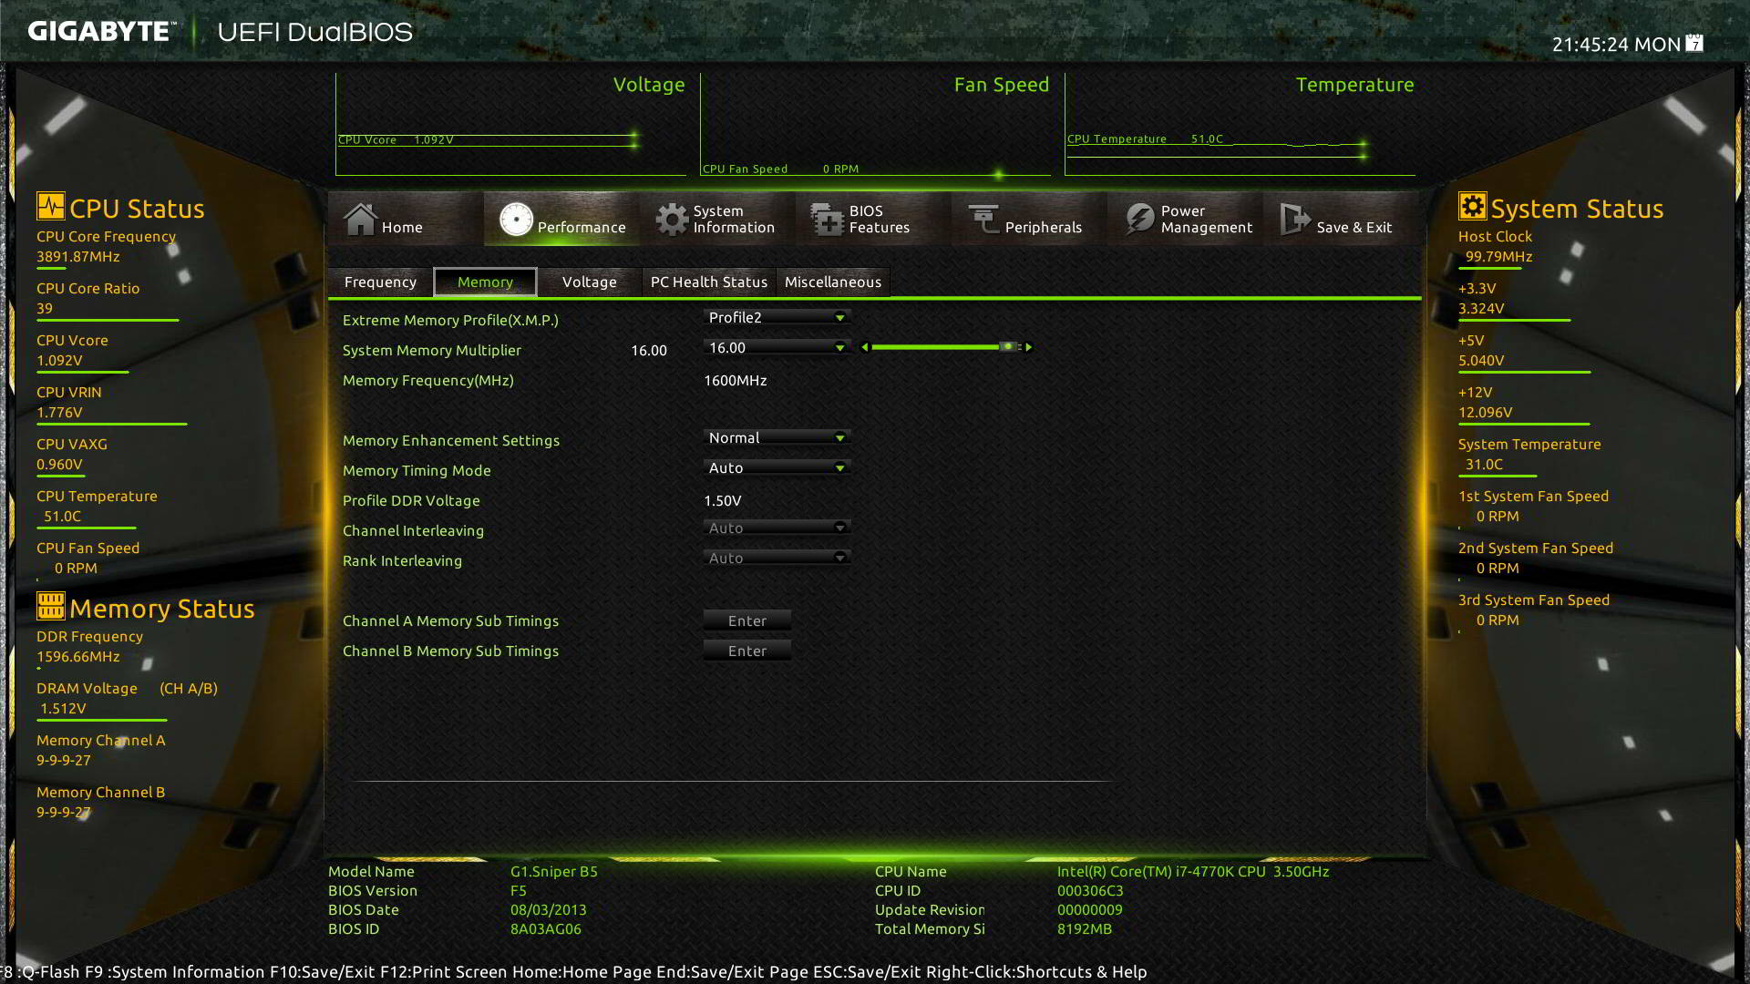The height and width of the screenshot is (984, 1750).
Task: Click the Peripherals connector icon
Action: pos(983,219)
